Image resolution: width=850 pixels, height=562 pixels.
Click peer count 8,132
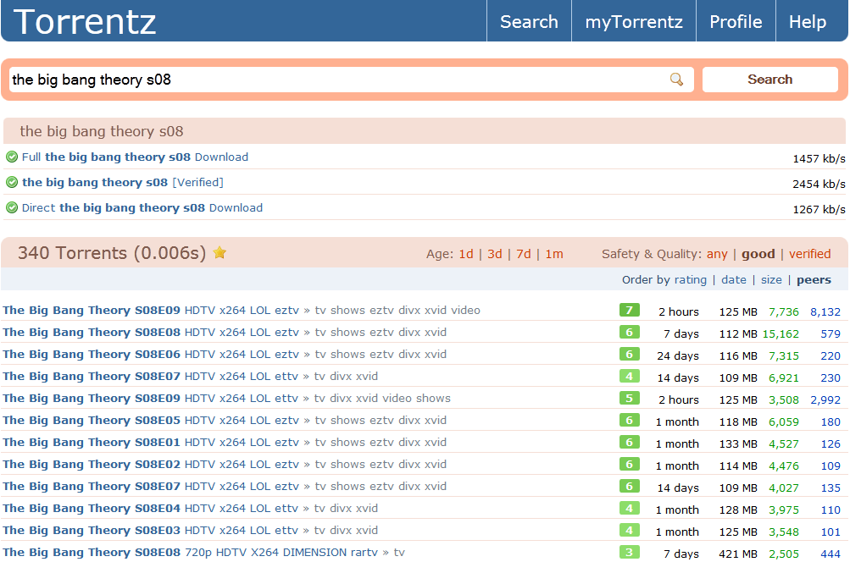click(x=825, y=311)
